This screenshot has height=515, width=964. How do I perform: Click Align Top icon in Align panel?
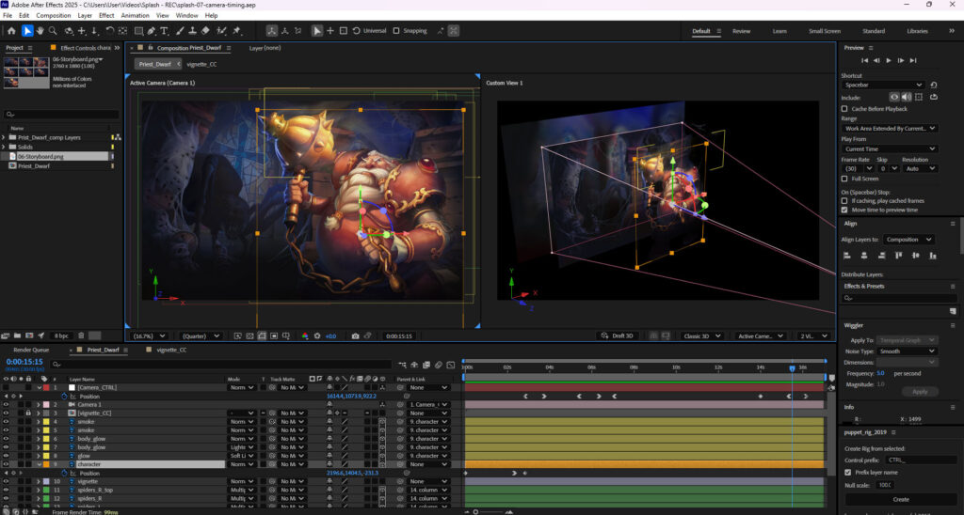tap(899, 256)
